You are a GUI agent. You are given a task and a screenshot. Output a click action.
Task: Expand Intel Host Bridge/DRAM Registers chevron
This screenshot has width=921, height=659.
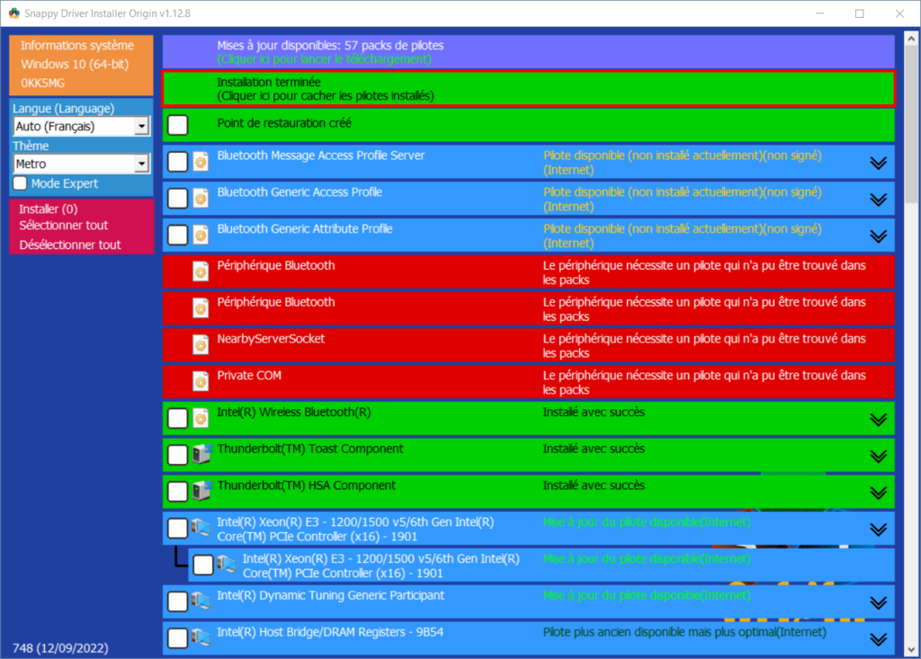coord(878,639)
